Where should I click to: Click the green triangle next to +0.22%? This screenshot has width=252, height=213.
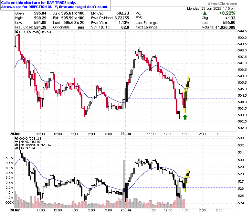(x=205, y=13)
